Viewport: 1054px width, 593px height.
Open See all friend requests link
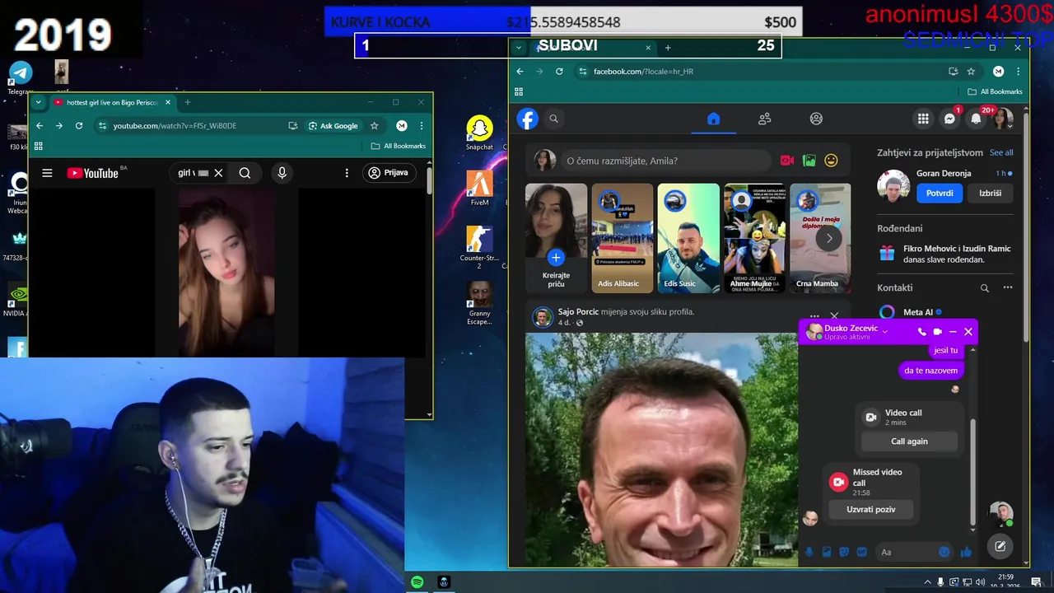tap(1001, 152)
